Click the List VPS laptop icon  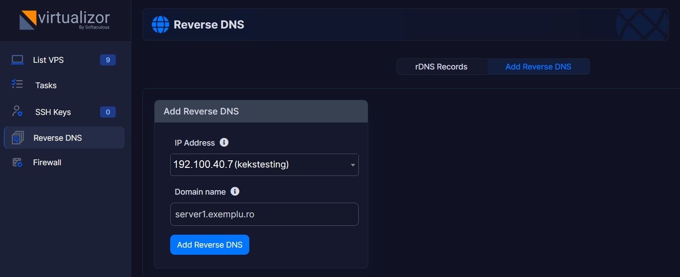17,60
